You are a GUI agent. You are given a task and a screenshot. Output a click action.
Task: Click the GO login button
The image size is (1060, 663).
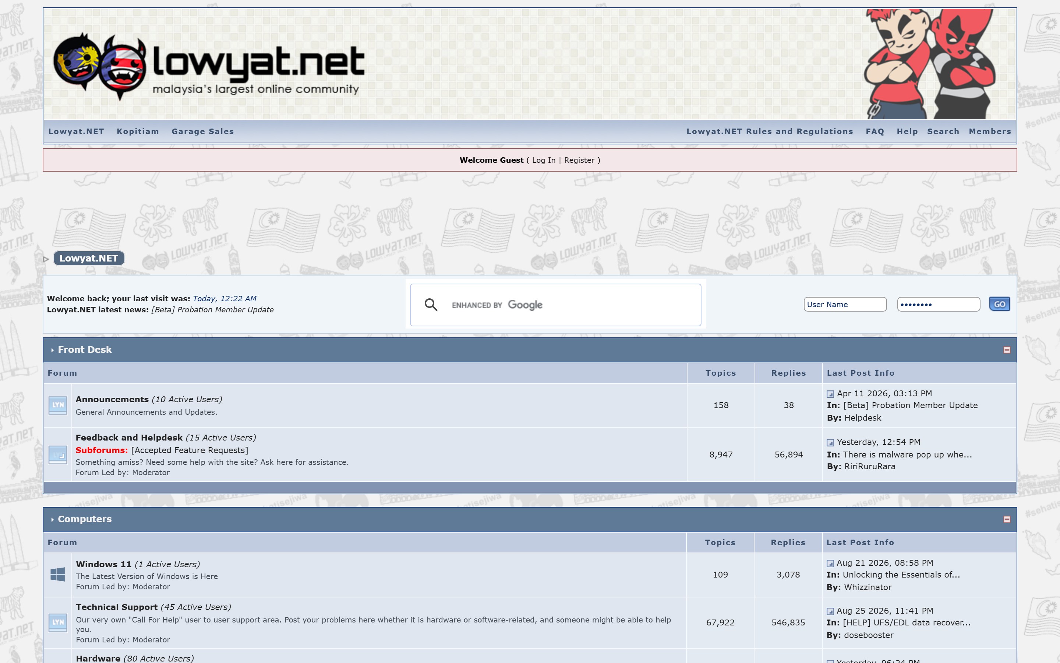coord(999,304)
